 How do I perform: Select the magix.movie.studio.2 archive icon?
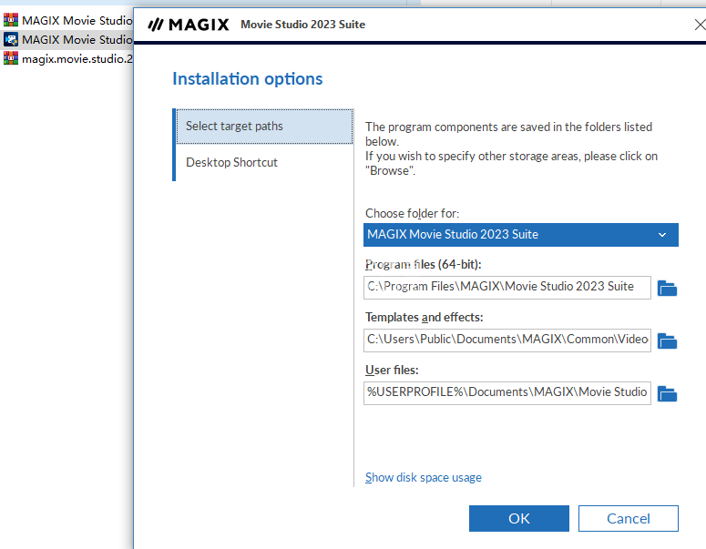point(11,58)
